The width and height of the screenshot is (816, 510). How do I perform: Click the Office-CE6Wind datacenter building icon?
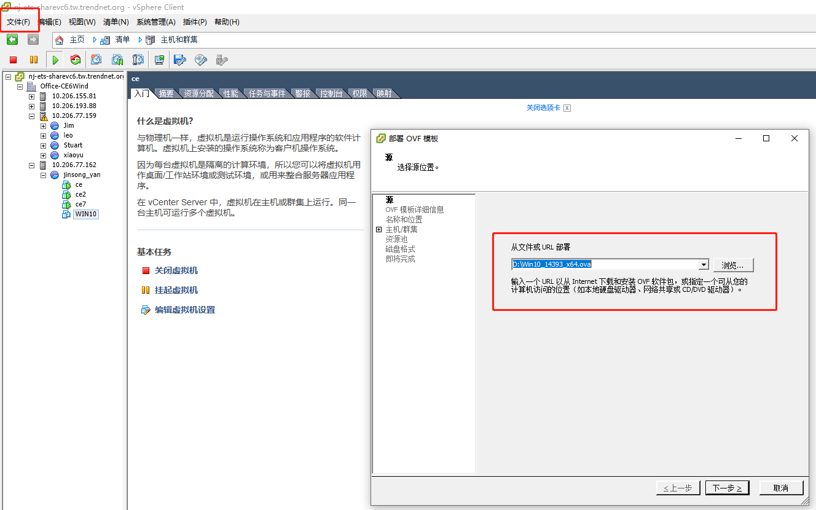pyautogui.click(x=31, y=87)
